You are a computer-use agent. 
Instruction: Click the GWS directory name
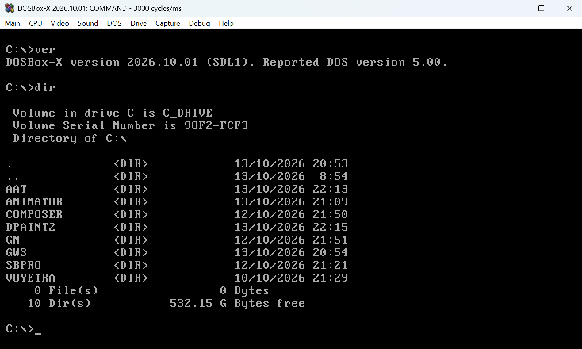coord(16,253)
